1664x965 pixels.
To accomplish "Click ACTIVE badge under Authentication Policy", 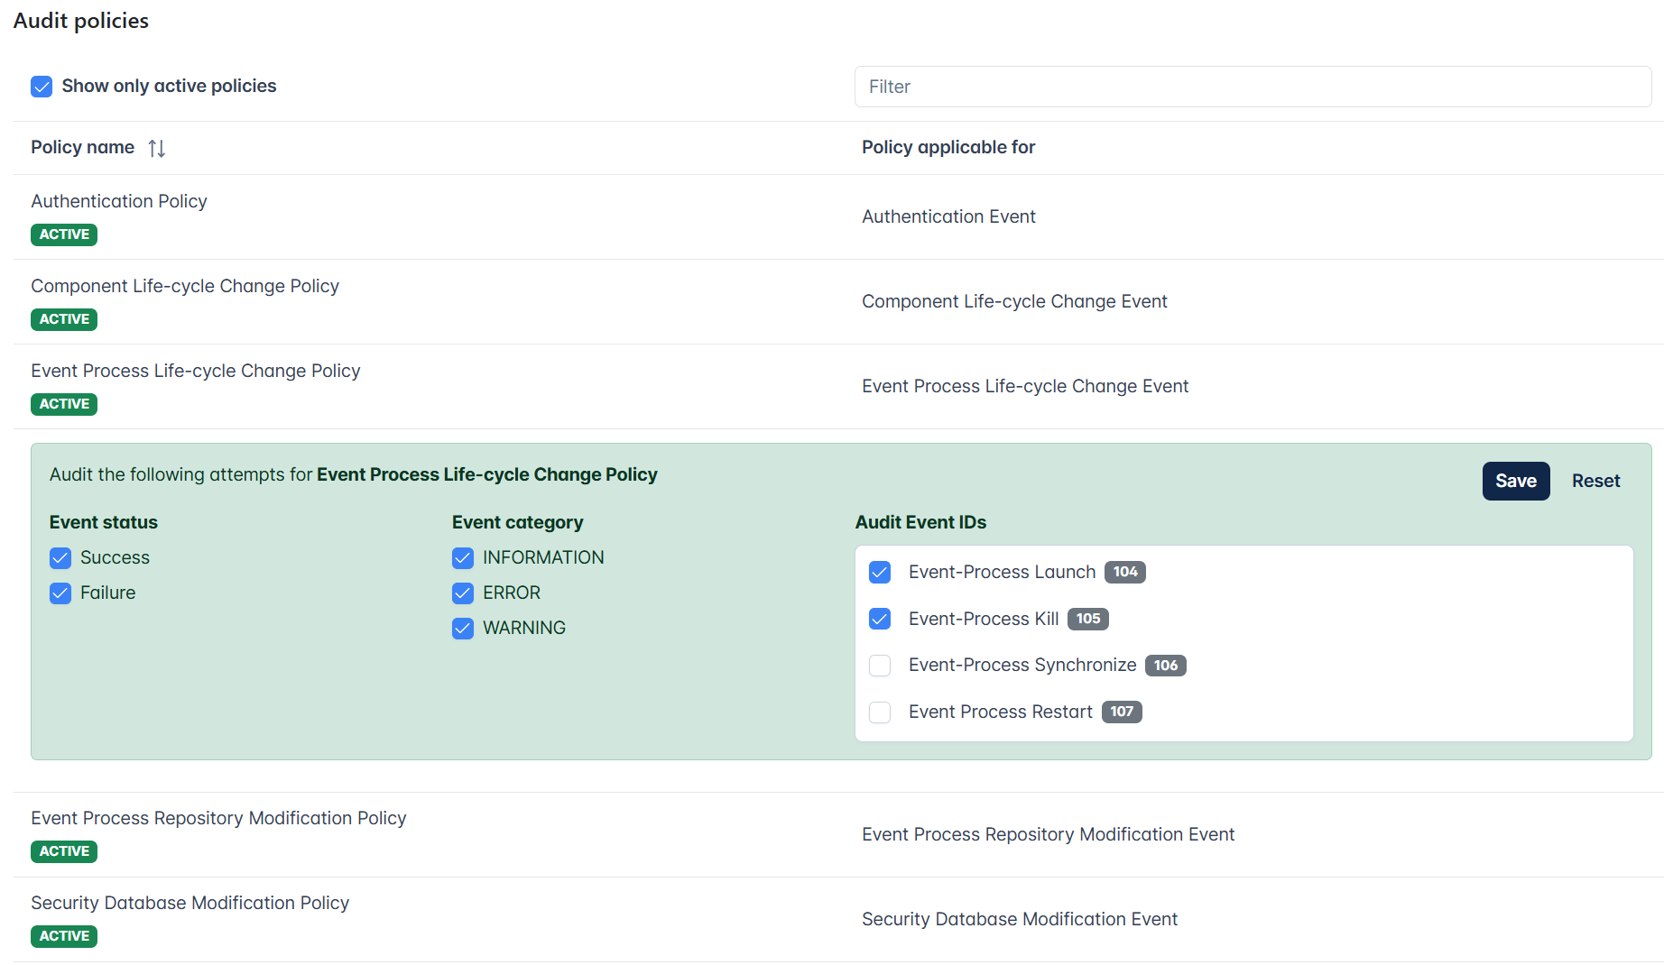I will 64,234.
